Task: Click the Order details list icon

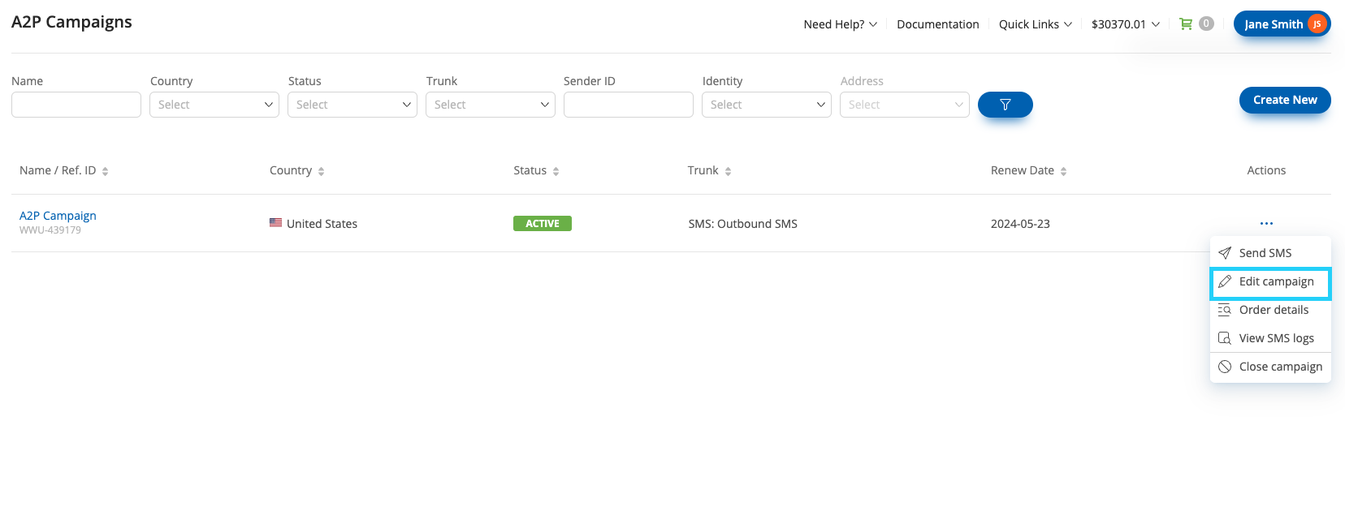Action: click(x=1225, y=310)
